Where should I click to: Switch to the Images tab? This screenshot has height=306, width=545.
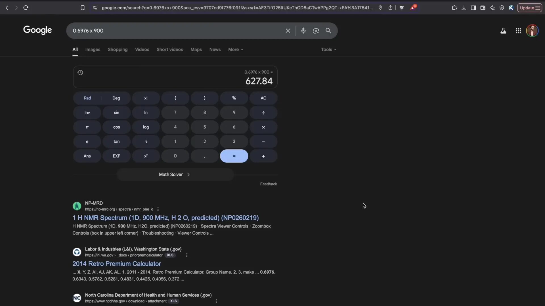93,49
